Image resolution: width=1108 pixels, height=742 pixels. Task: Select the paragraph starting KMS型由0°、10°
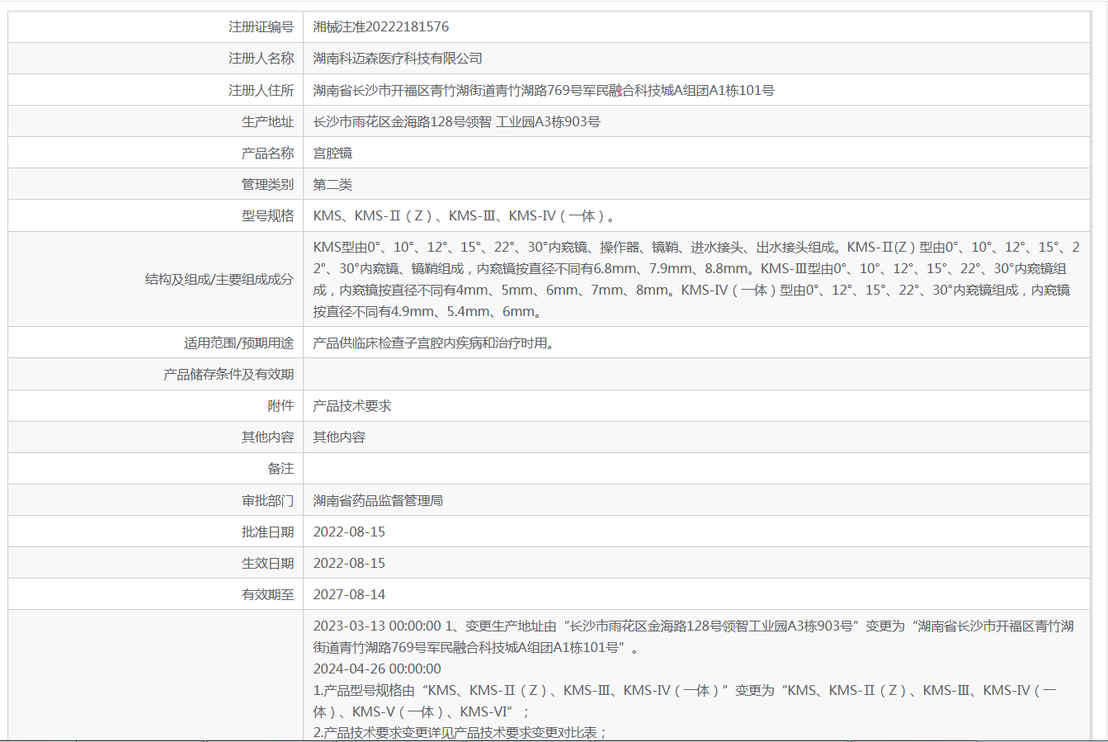tap(696, 279)
